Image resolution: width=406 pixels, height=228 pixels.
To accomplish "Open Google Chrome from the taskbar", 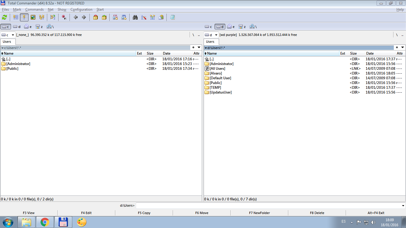I will (x=45, y=222).
